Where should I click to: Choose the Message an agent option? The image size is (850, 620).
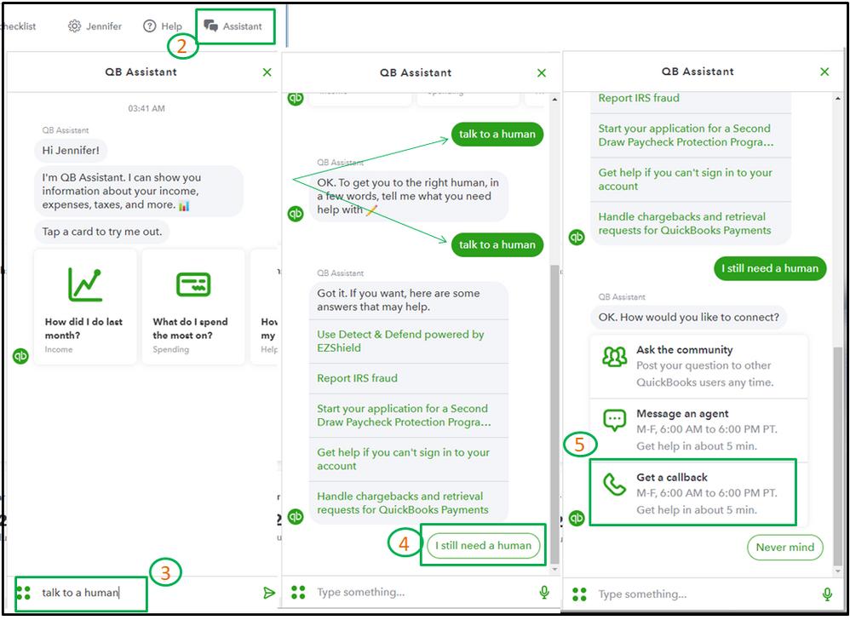tap(698, 430)
